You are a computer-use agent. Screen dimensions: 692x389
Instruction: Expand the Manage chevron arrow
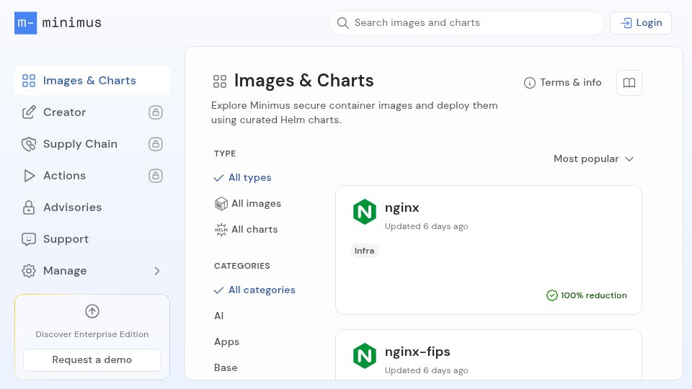click(156, 271)
